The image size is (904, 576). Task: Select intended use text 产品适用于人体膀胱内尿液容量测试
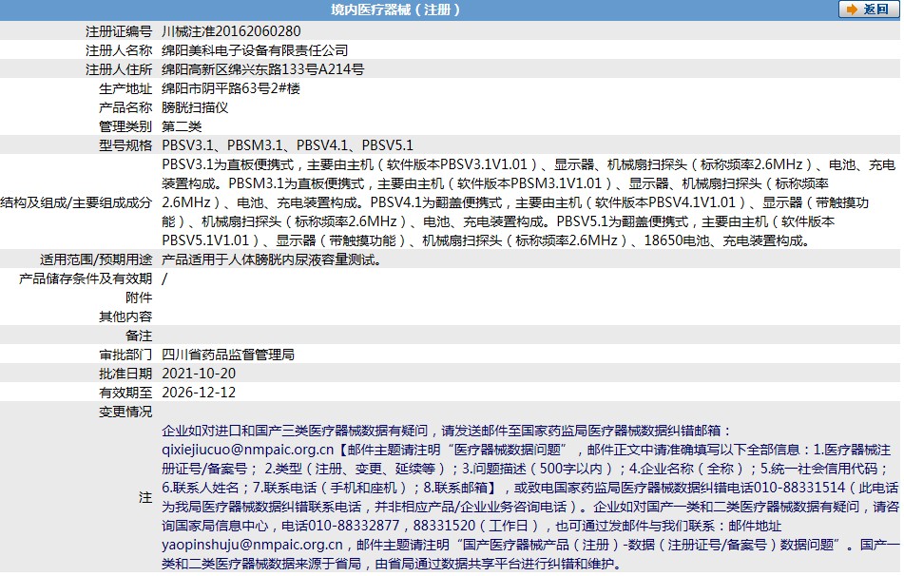point(271,259)
